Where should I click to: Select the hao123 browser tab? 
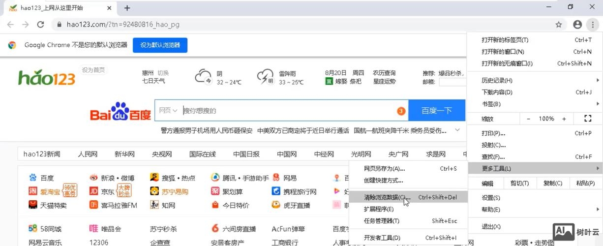click(x=59, y=8)
